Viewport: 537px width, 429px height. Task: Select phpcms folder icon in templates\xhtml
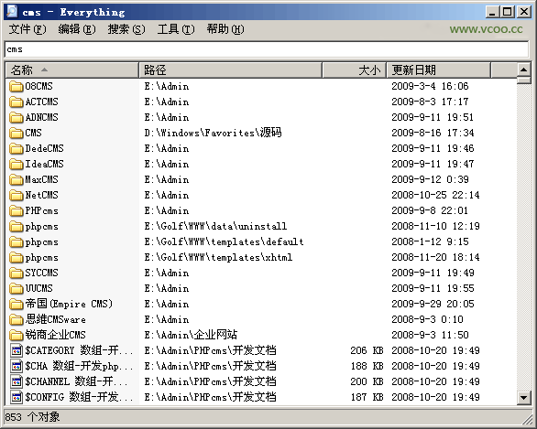click(x=16, y=257)
